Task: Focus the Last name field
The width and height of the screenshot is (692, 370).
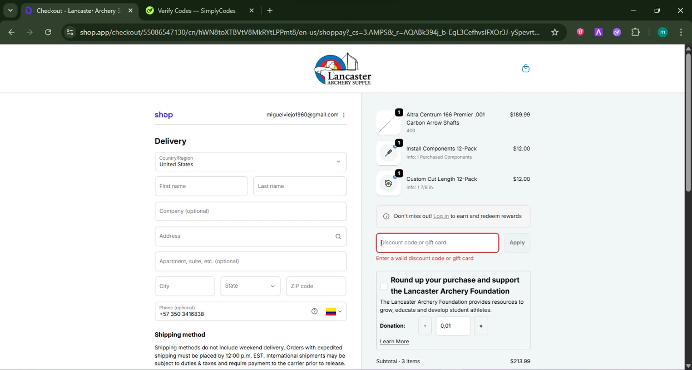Action: (x=300, y=186)
